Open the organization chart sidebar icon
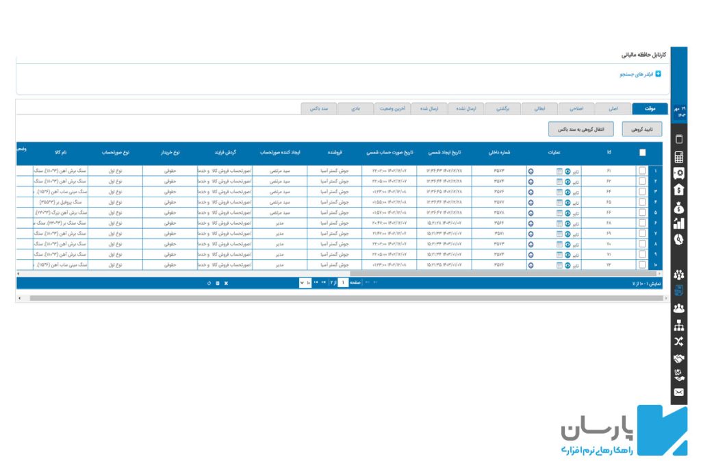Screen dimensions: 701x468 click(x=679, y=325)
